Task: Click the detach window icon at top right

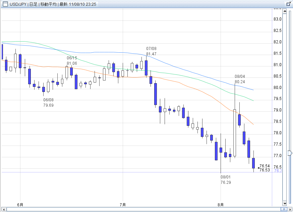Action: click(x=289, y=4)
